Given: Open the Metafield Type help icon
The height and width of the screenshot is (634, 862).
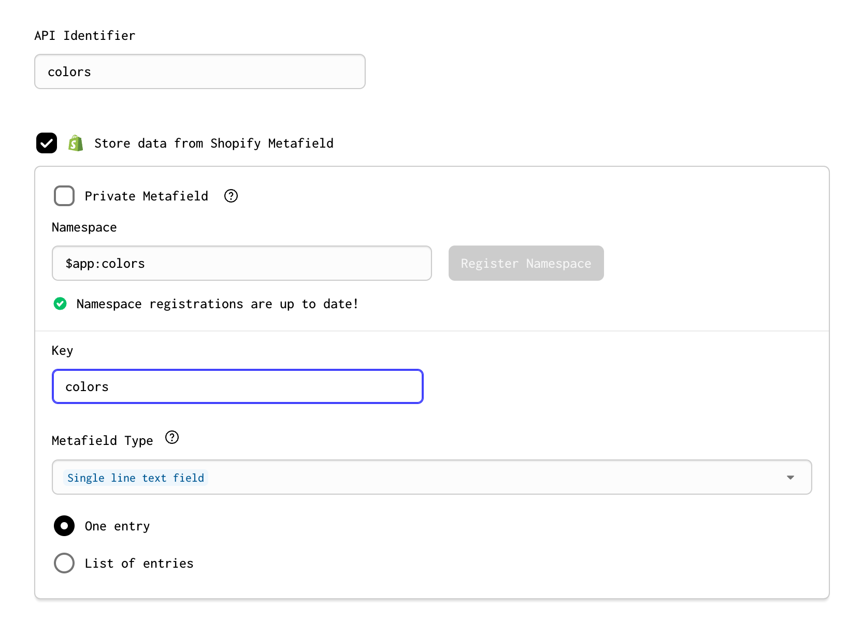Looking at the screenshot, I should (x=172, y=438).
